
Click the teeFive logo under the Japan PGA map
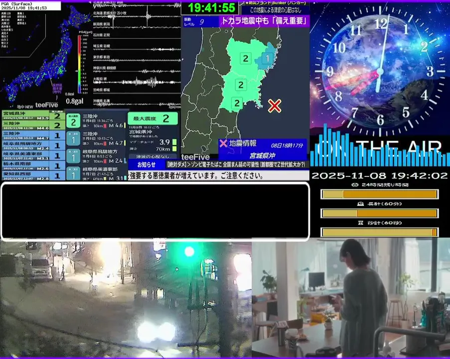tap(46, 105)
